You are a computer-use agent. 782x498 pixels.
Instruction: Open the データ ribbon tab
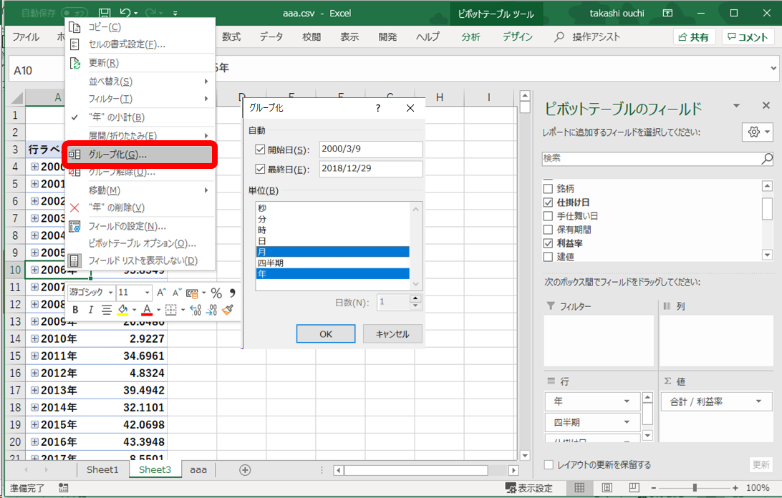point(271,37)
